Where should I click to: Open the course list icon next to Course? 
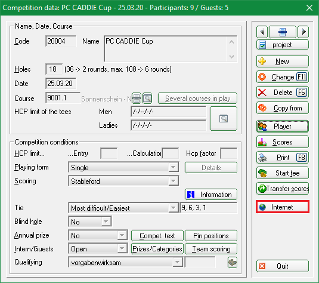tap(137, 99)
